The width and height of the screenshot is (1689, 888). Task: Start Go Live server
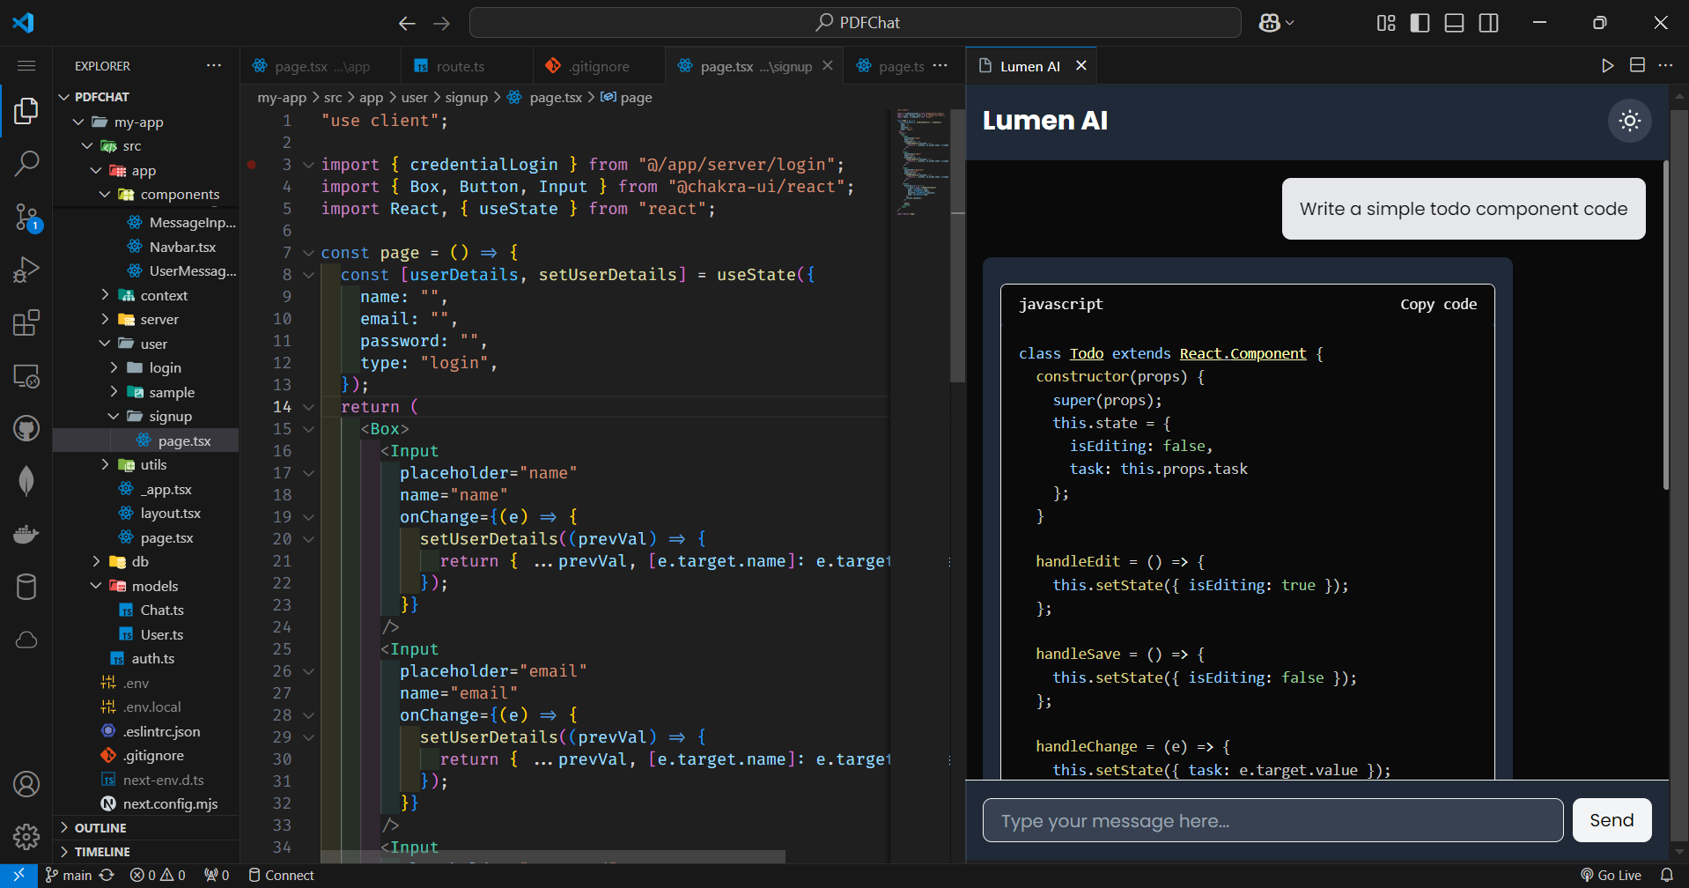click(x=1612, y=875)
